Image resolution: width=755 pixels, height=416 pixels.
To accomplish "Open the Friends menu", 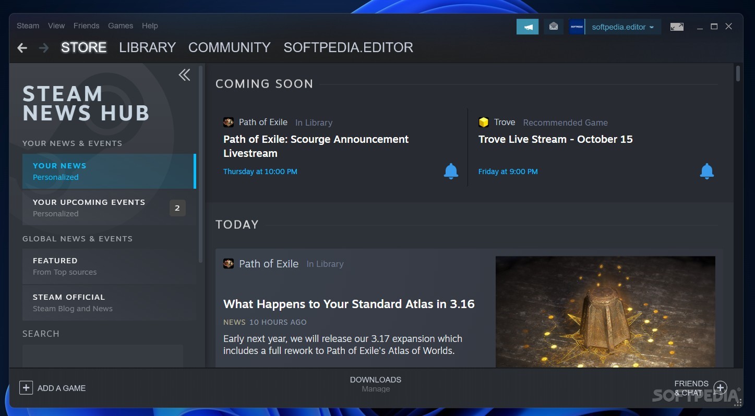I will click(x=86, y=26).
